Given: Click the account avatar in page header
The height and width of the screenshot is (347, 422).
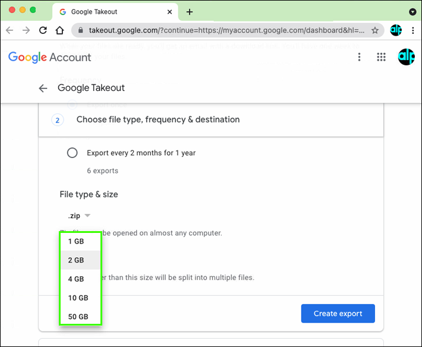Looking at the screenshot, I should pyautogui.click(x=406, y=57).
